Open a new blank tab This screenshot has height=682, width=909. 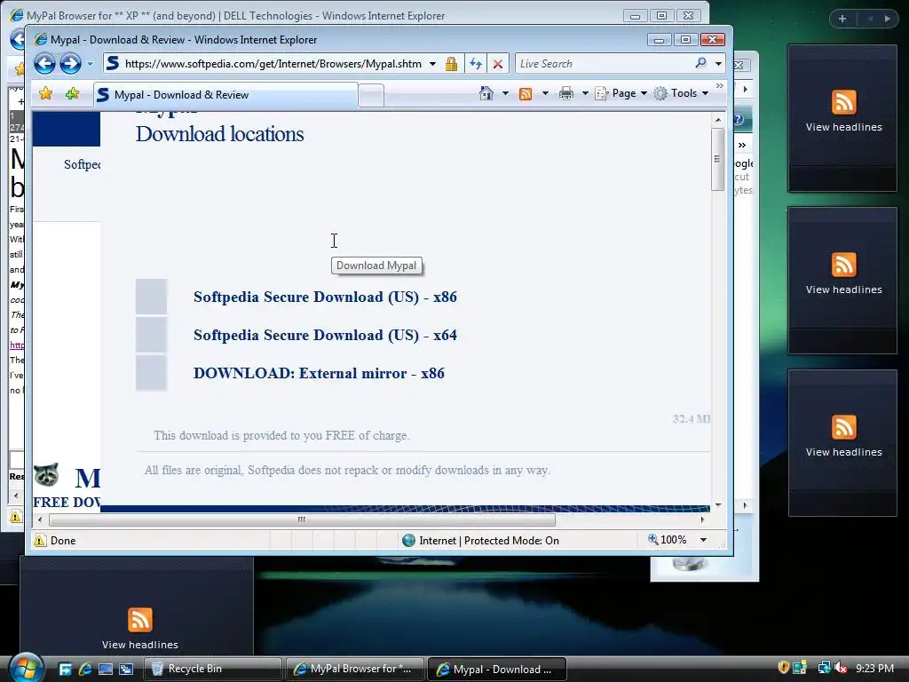tap(371, 95)
